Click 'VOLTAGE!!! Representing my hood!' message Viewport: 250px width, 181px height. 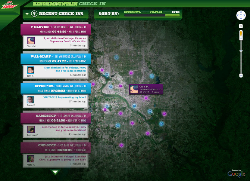(65, 97)
